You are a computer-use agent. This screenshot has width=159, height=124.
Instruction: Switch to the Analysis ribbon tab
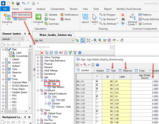point(41,9)
